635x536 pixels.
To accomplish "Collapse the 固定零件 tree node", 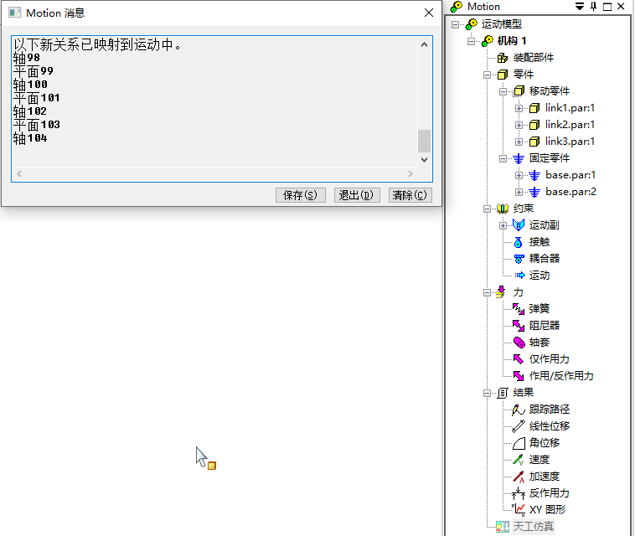I will 503,158.
